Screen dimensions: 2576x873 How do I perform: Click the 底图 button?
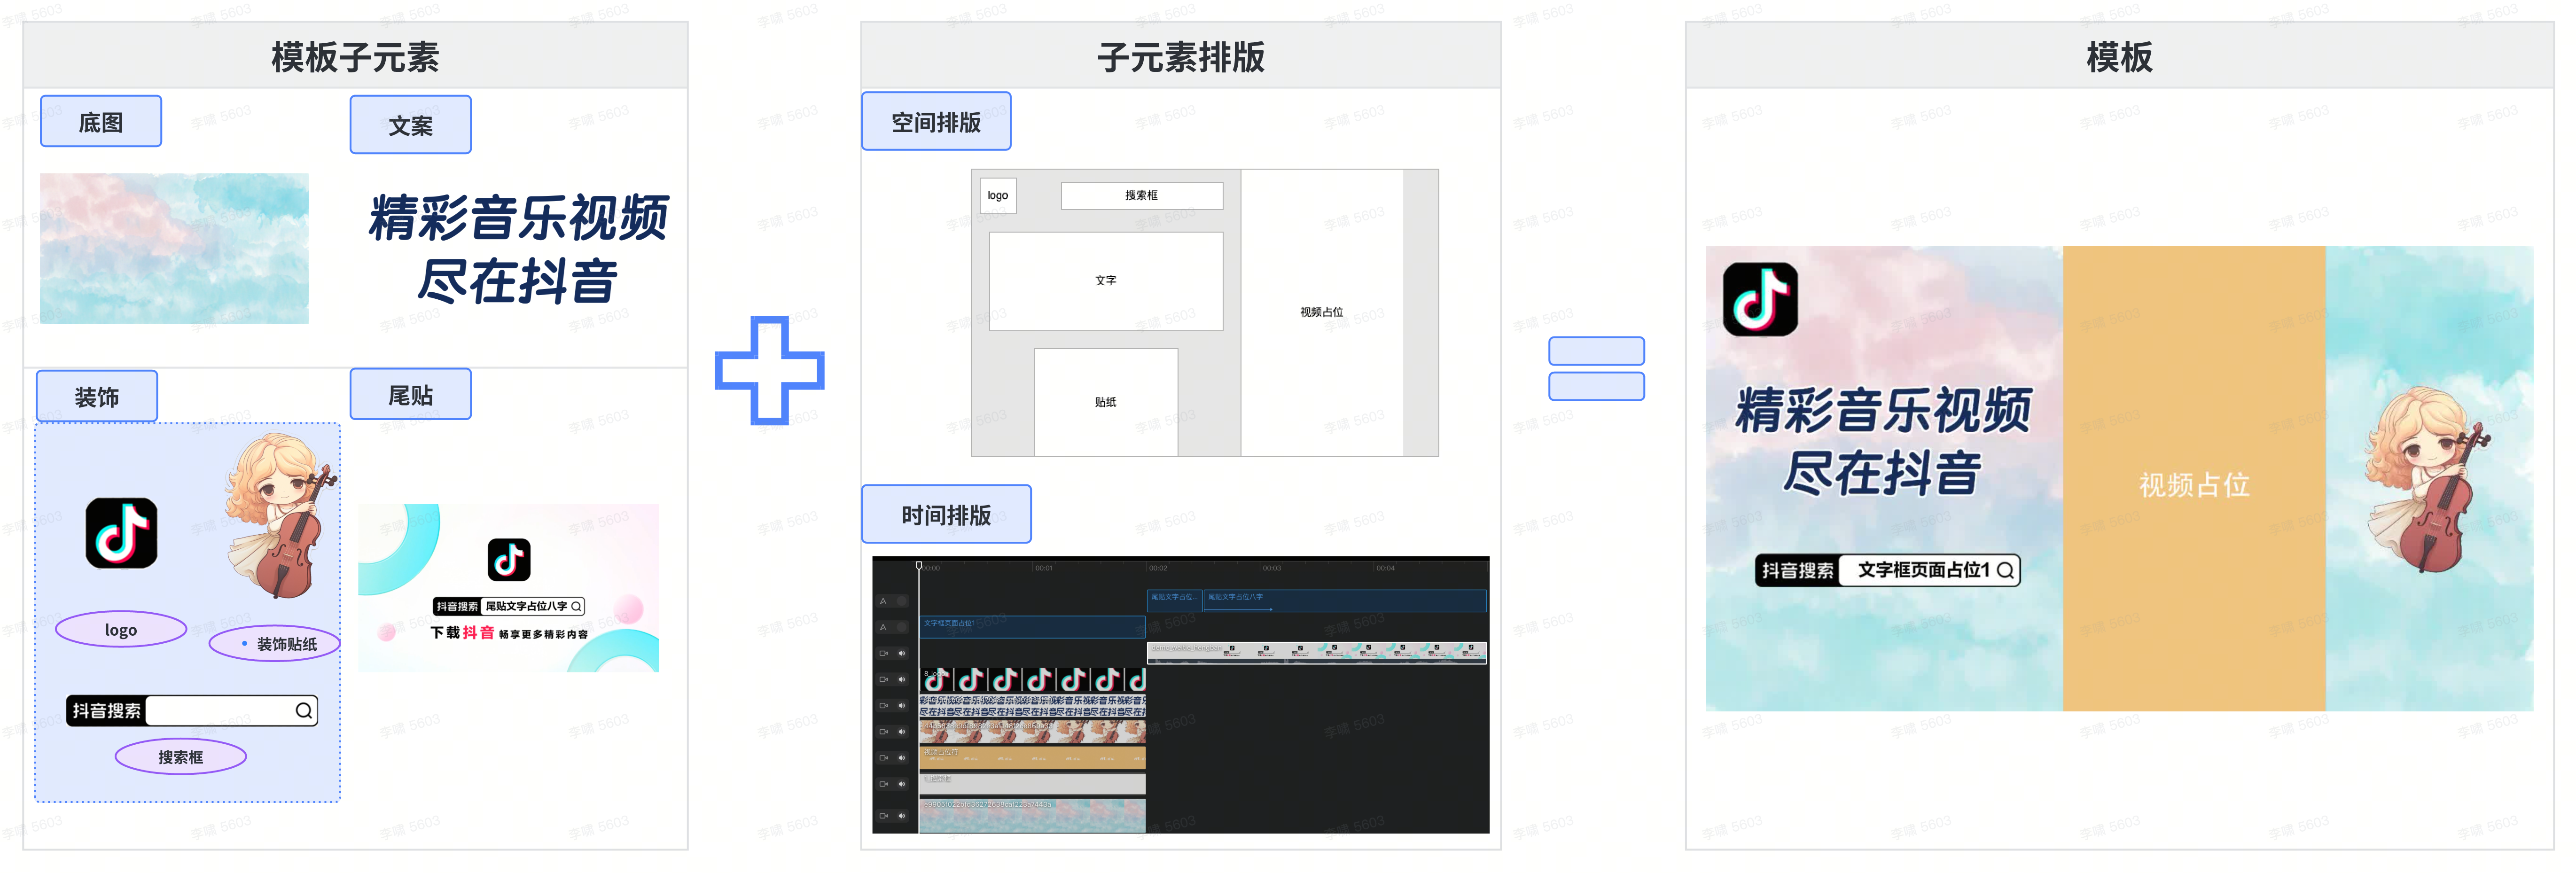point(101,122)
